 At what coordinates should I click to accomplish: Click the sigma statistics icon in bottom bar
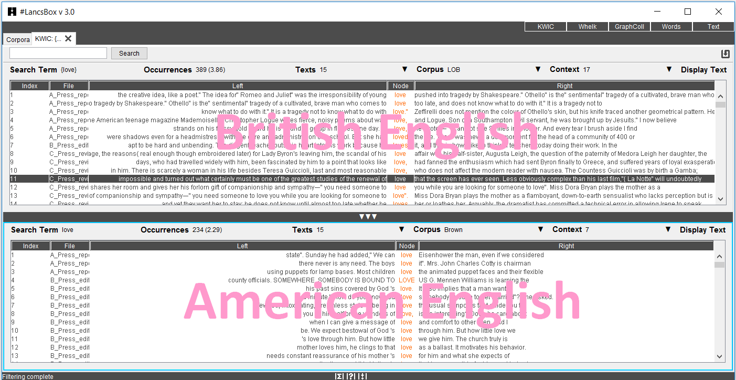point(339,376)
